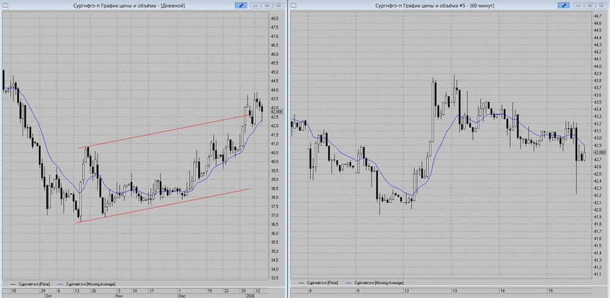The image size is (610, 298).
Task: Click day '15' on the 60-minute date axis
Action: [x=551, y=291]
